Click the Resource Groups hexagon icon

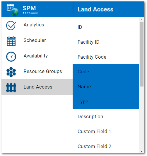coord(11,72)
